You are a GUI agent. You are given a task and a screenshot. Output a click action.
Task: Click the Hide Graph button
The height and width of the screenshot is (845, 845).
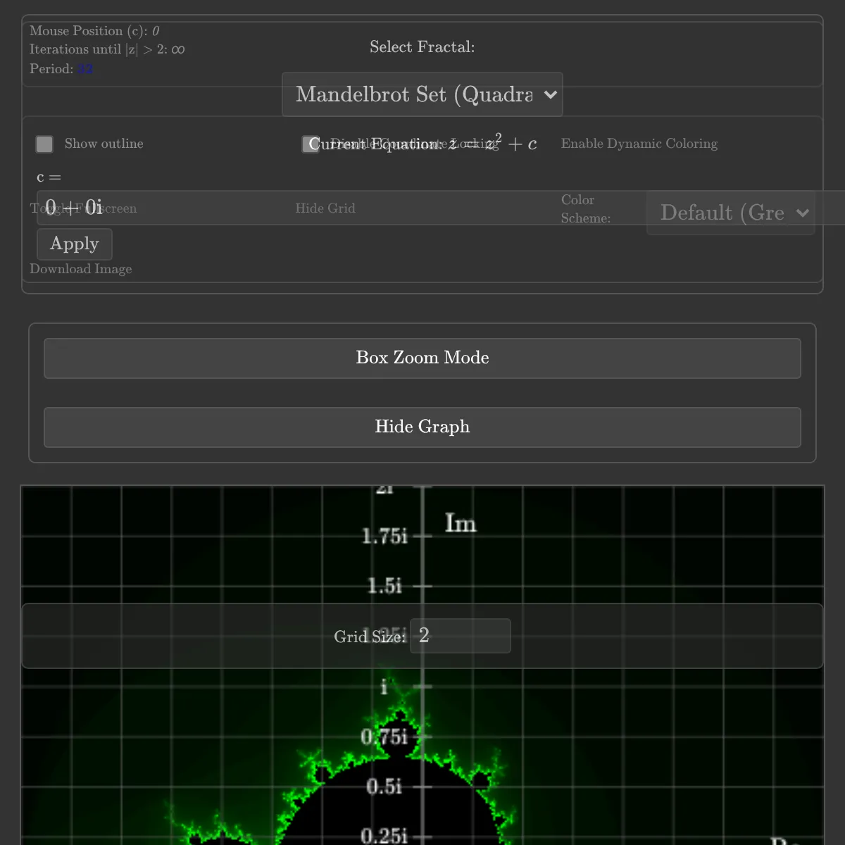[x=422, y=427]
